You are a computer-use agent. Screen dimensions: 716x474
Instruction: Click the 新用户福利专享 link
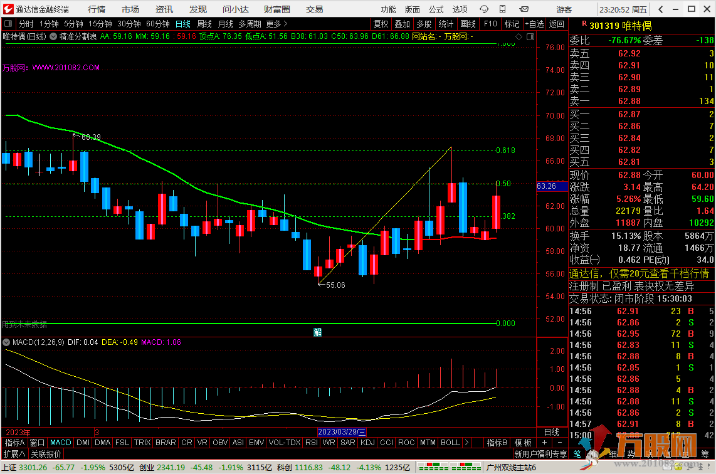(540, 454)
